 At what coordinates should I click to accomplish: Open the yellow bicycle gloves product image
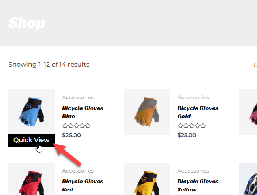coord(147,179)
